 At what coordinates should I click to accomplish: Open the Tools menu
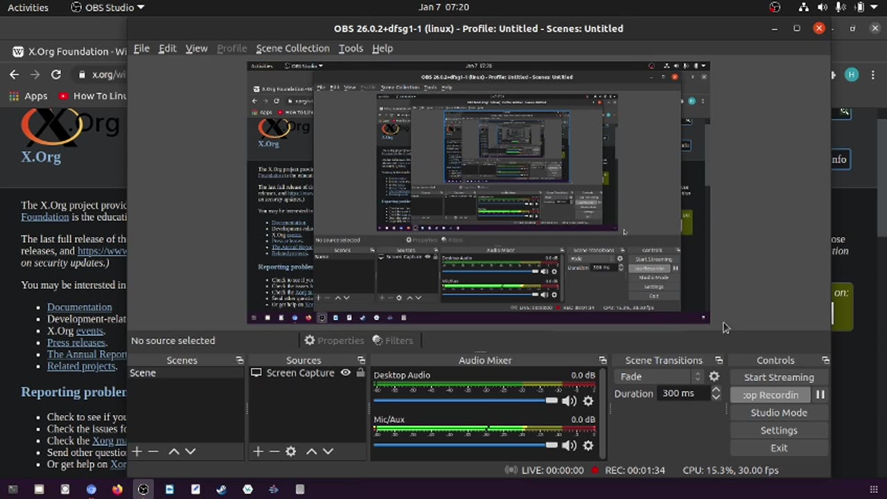pyautogui.click(x=351, y=49)
